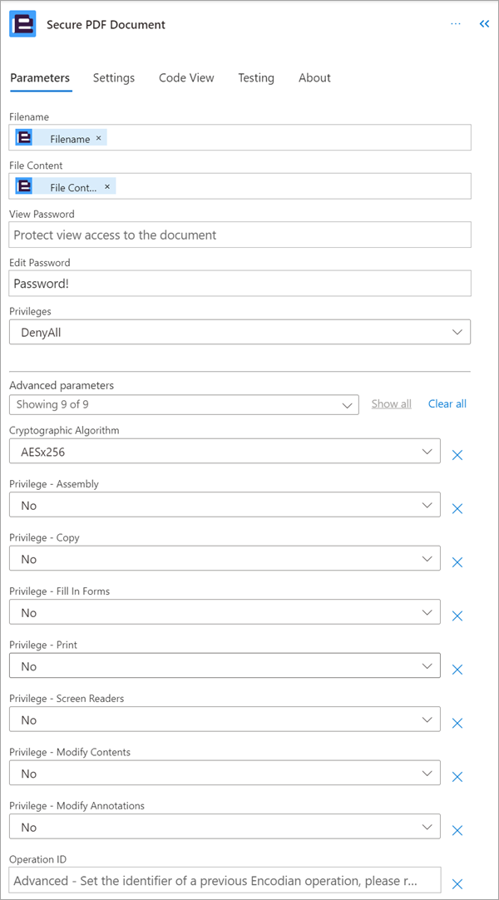Click the File Content token icon
Image resolution: width=499 pixels, height=900 pixels.
point(24,186)
